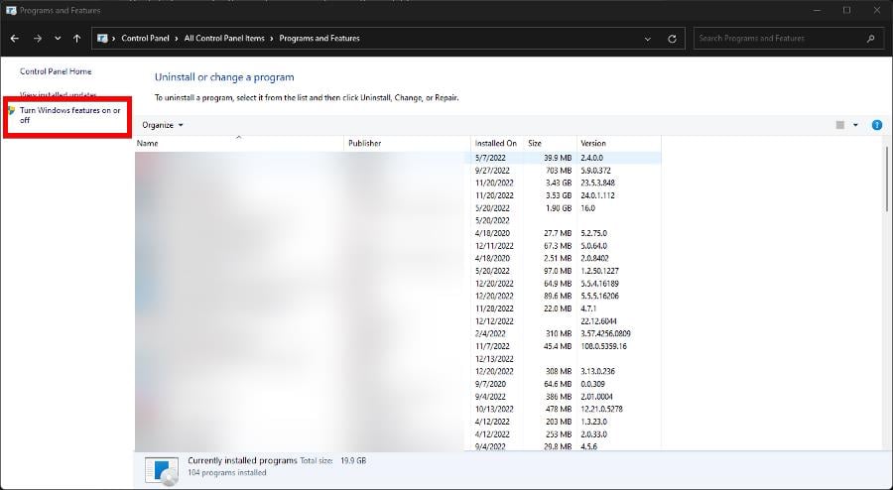Sort by the Installed On column header
Screen dimensions: 893x490
(x=497, y=143)
